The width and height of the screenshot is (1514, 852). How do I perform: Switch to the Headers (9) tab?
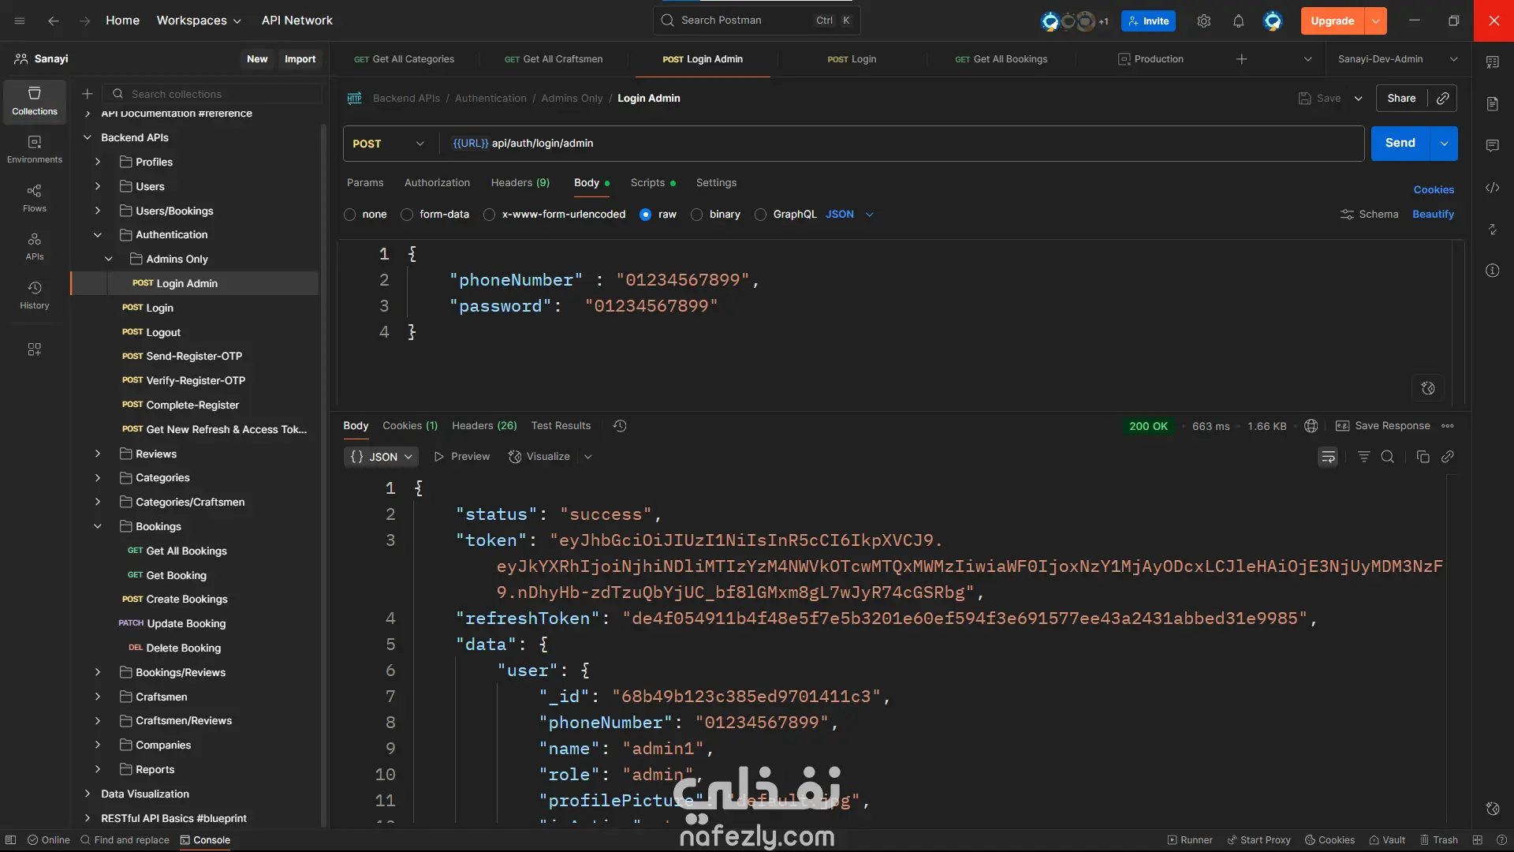[x=520, y=182]
